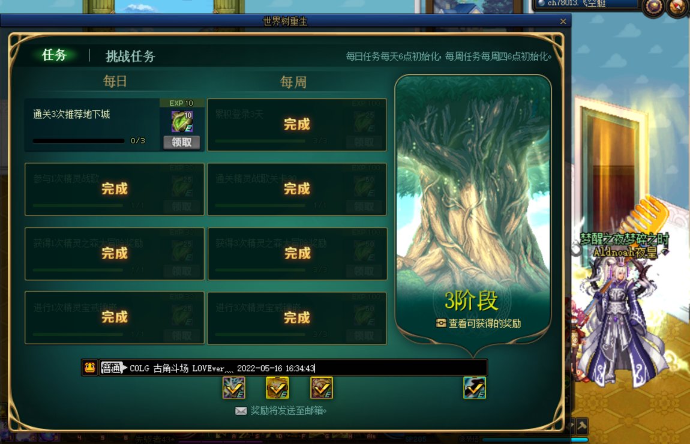Click the round gold icon at top right
Viewport: 690px width, 444px height.
(x=653, y=7)
